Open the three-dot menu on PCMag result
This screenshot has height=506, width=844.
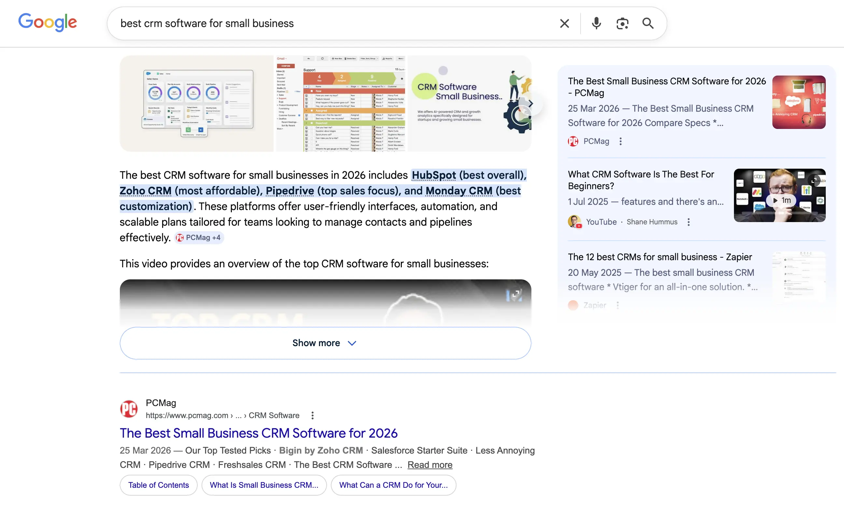click(312, 415)
